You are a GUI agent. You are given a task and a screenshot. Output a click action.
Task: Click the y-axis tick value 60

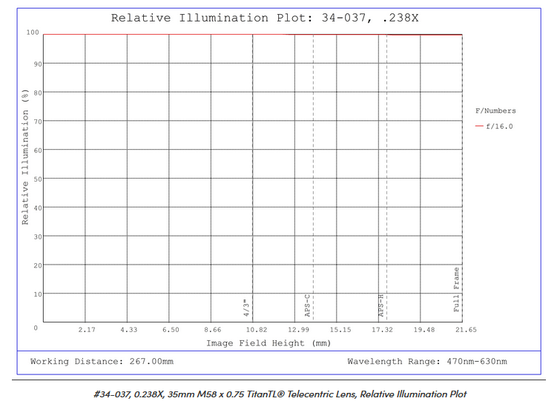[x=38, y=150]
